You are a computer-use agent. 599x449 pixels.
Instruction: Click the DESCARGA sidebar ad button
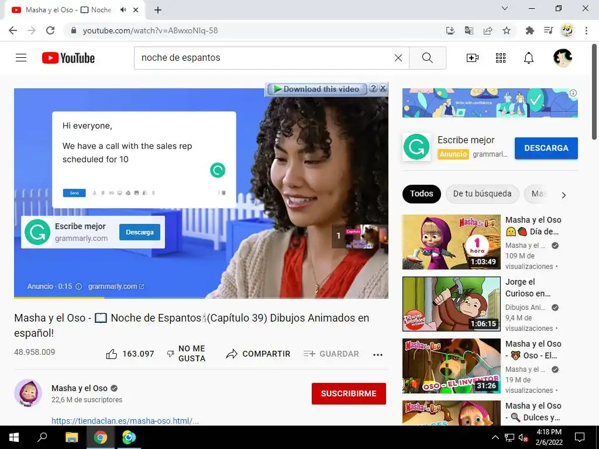[x=546, y=148]
